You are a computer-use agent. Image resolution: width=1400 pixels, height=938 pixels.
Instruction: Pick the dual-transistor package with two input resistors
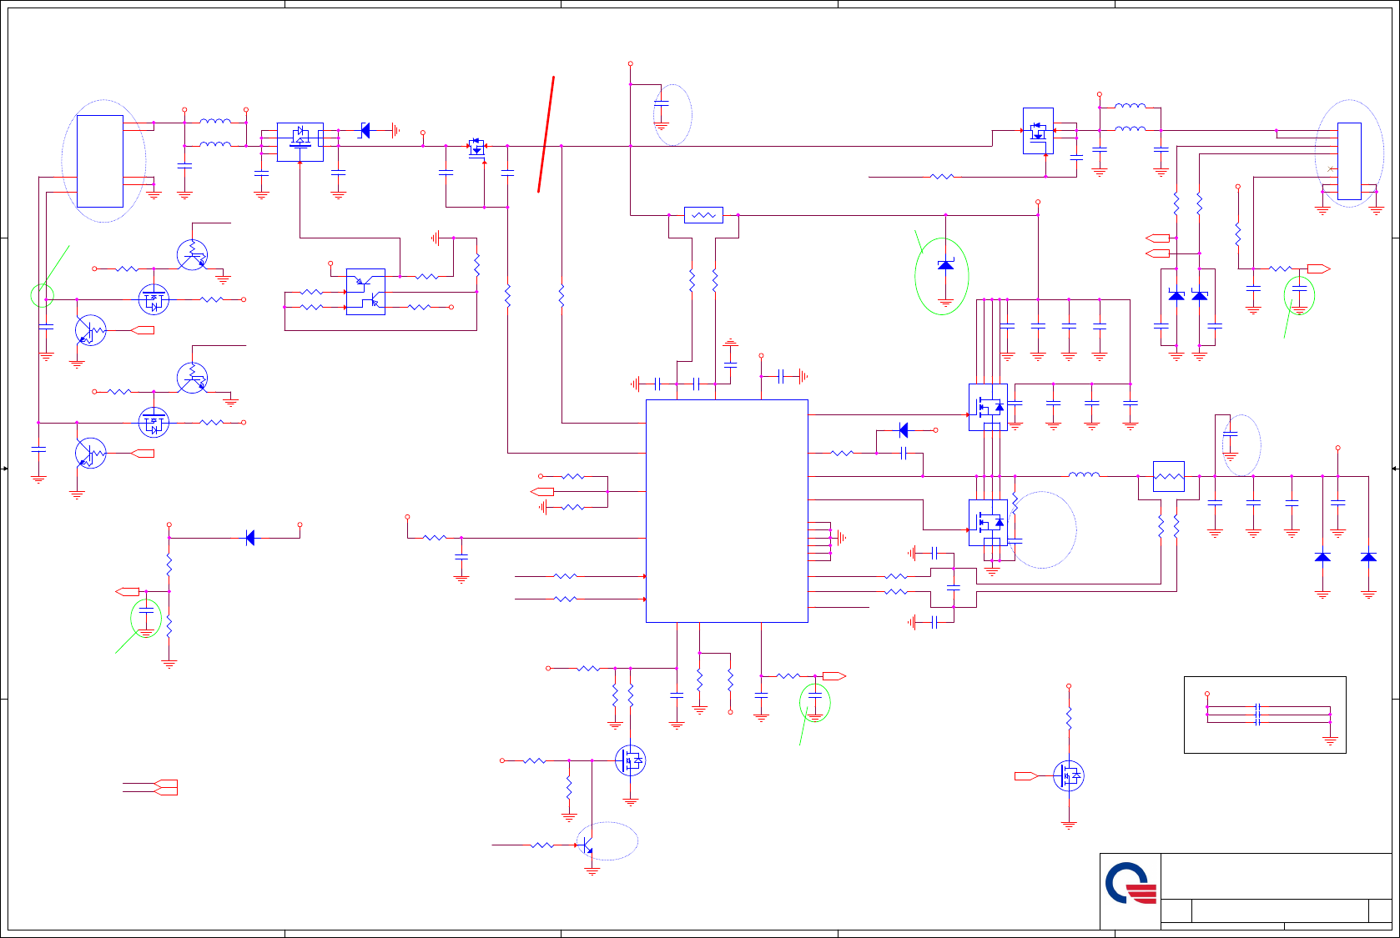[365, 292]
